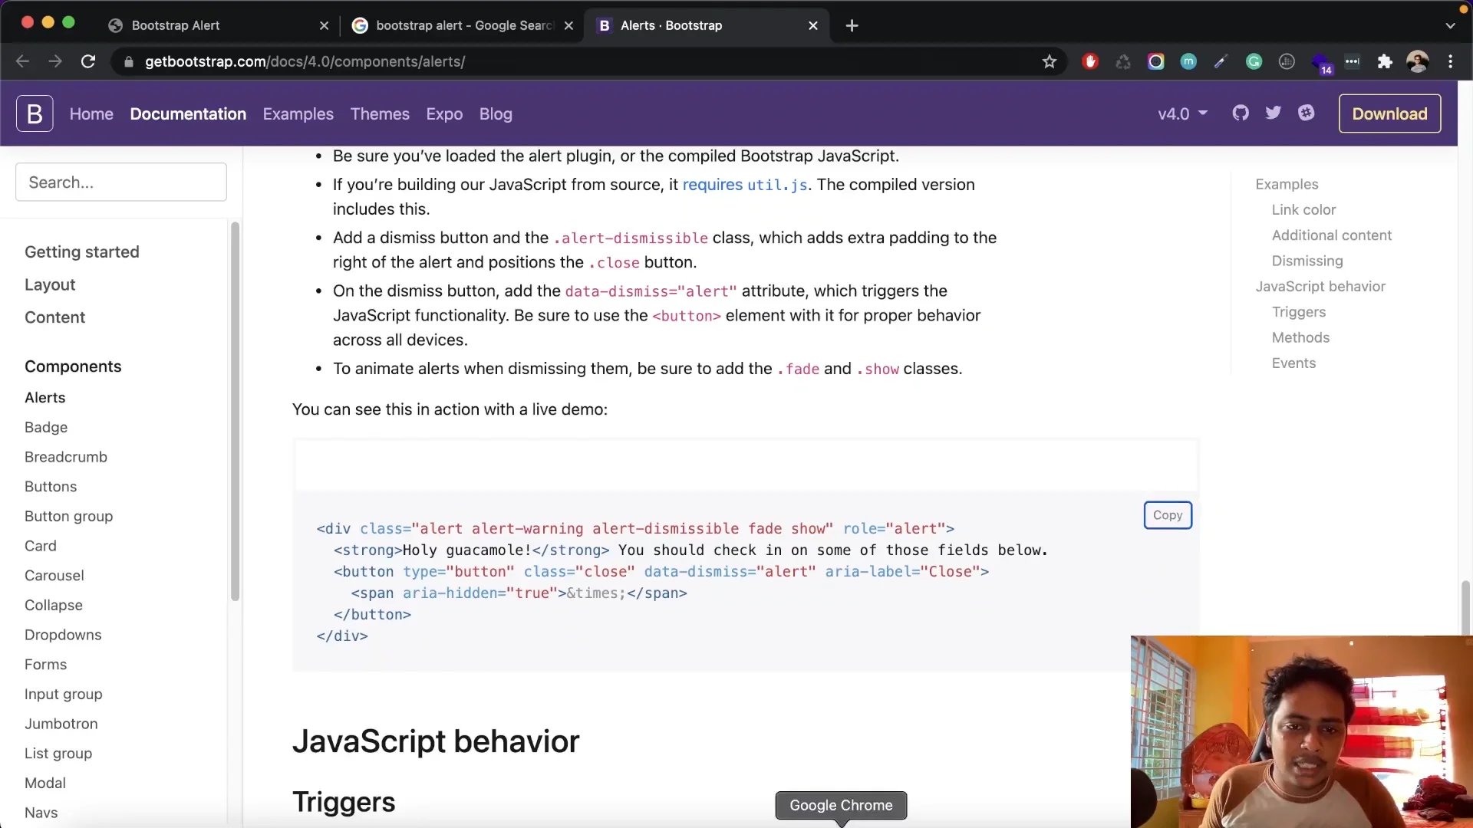Jump to Dismissing in the right sidebar
Viewport: 1473px width, 828px height.
point(1307,261)
